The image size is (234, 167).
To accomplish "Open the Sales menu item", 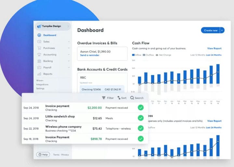I will 46,42.
